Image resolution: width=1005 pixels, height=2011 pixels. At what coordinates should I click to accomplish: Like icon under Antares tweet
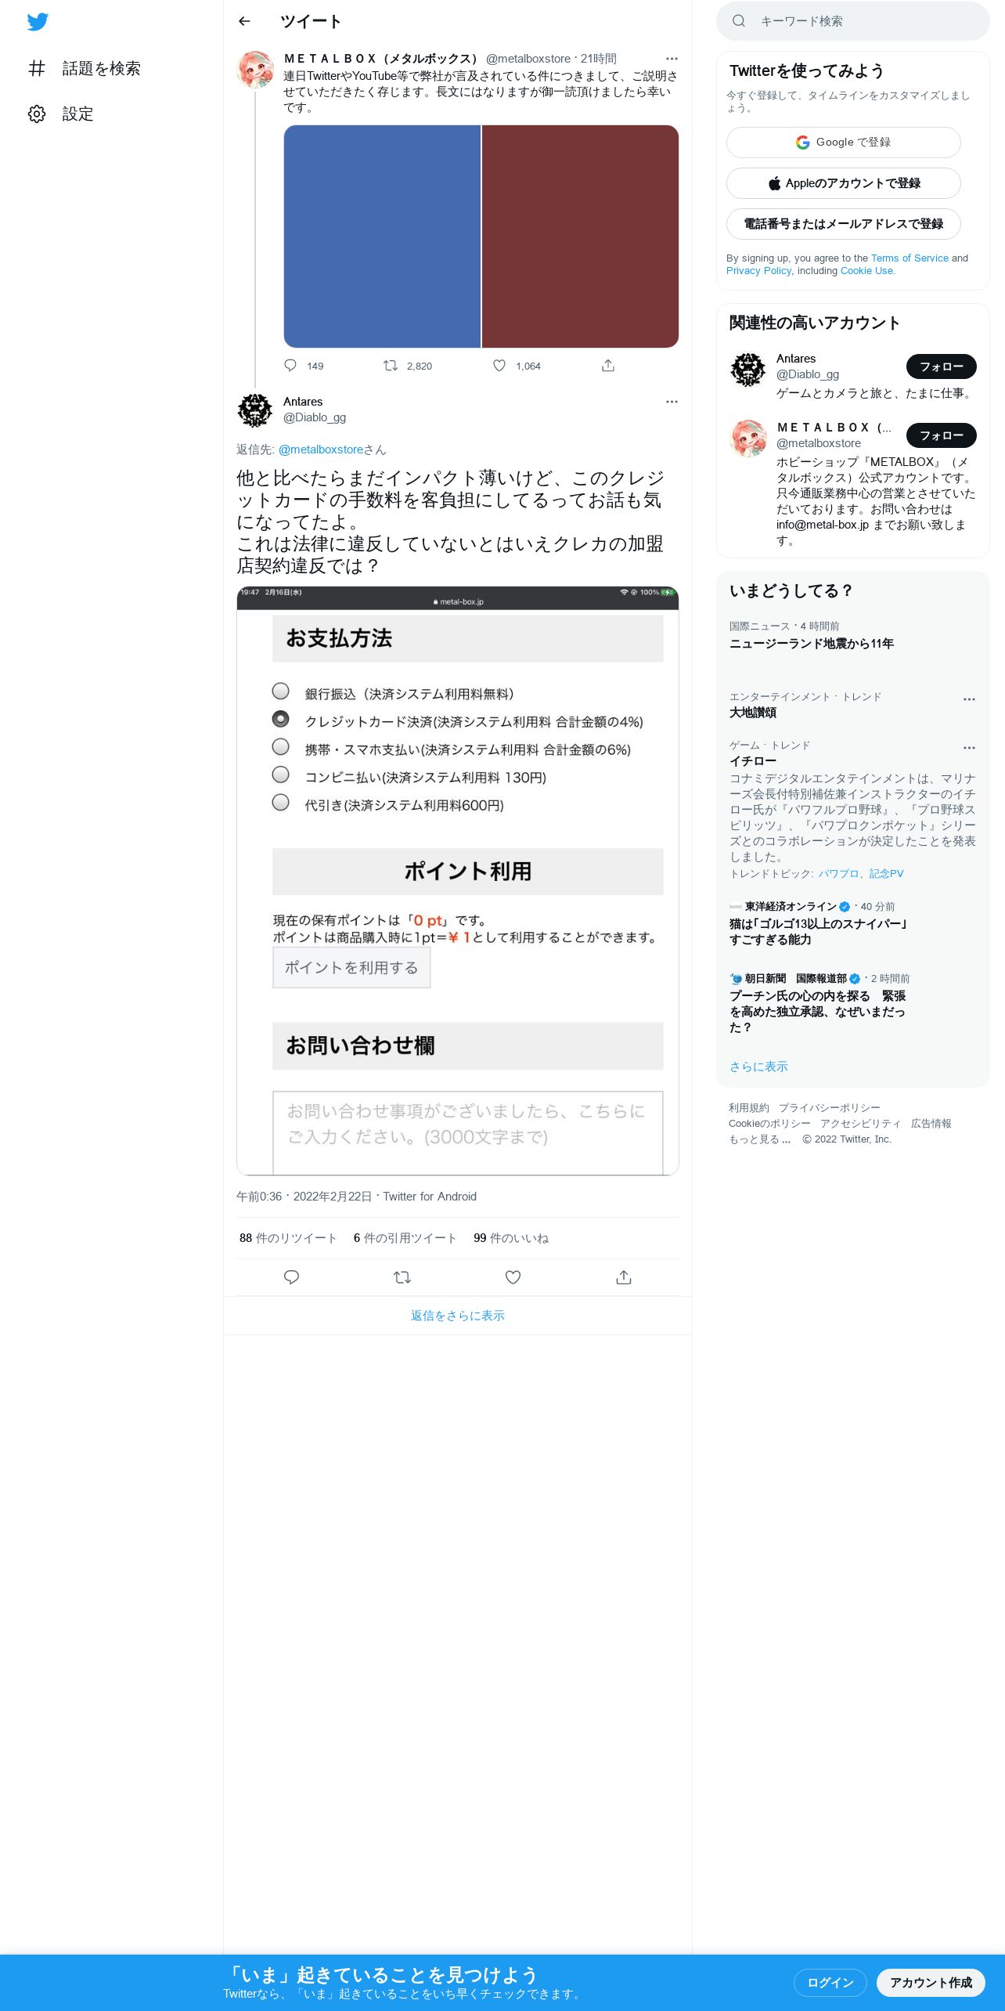point(513,1277)
